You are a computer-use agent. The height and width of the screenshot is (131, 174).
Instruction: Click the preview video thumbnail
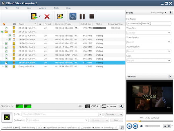tap(150, 97)
